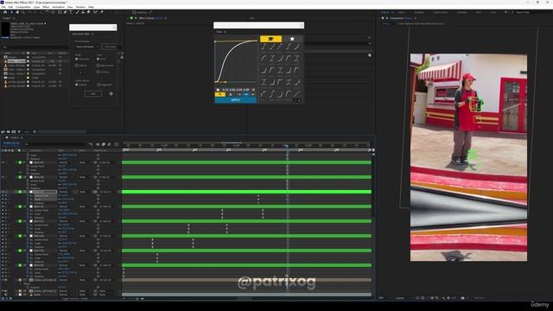Click the bottom handle of Flow curve

tap(226, 82)
